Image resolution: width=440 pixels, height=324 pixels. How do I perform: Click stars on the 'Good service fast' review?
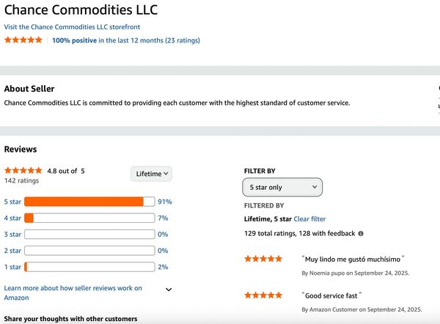[263, 295]
